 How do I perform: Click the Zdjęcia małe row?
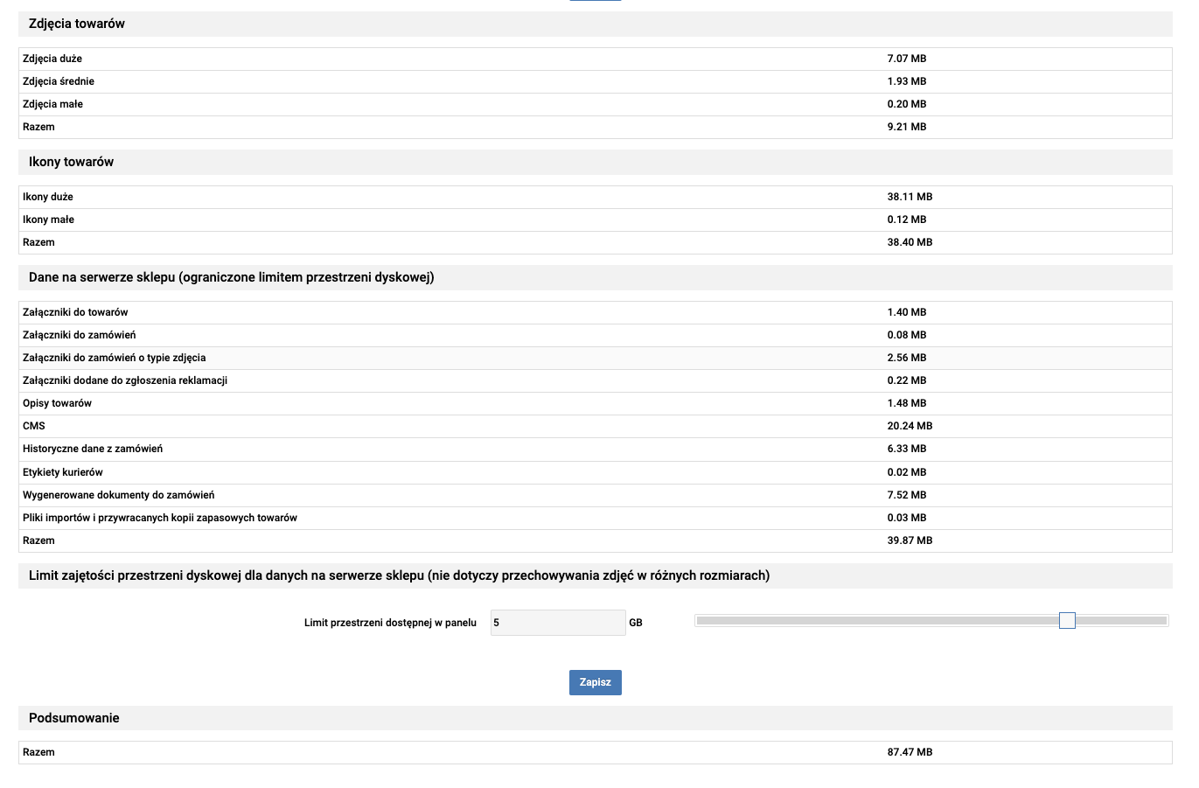595,104
